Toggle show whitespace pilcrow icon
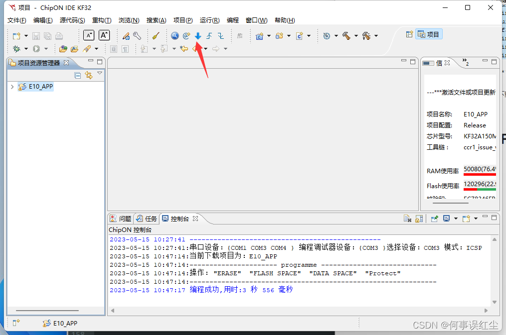506x335 pixels. click(125, 49)
